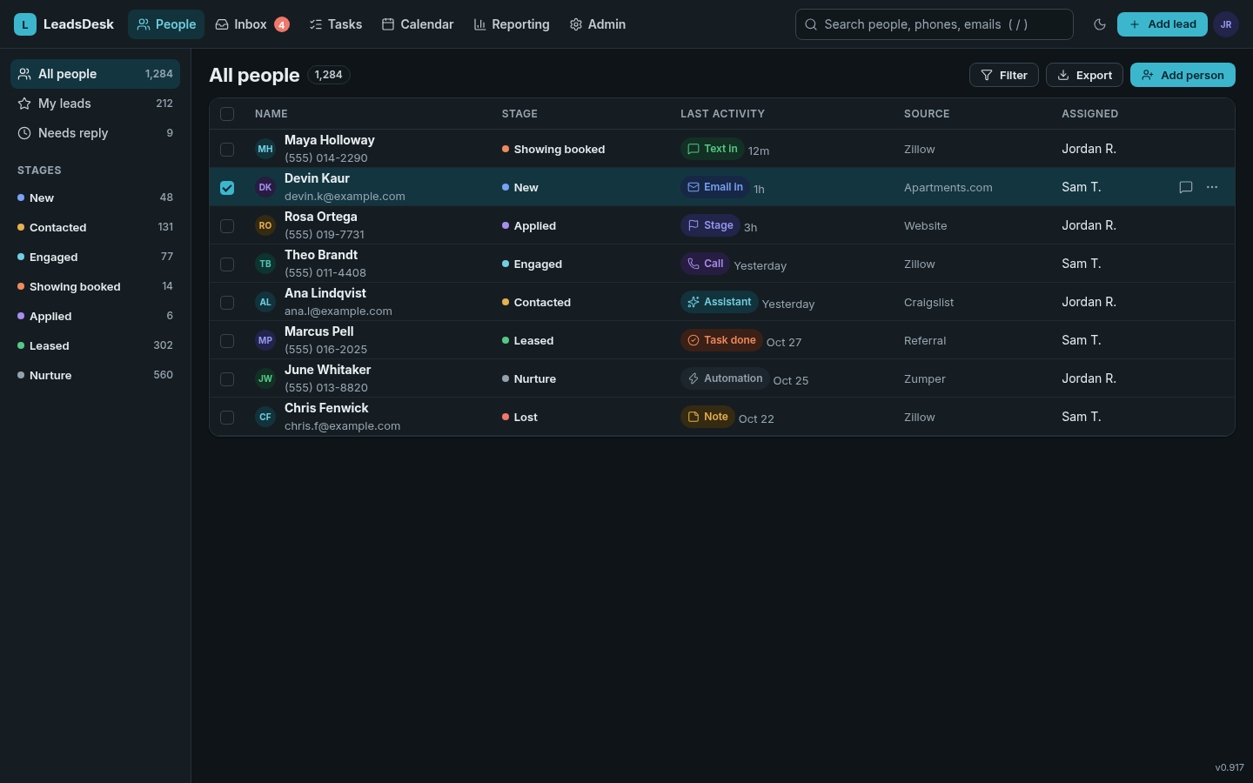
Task: Click the Text in activity badge
Action: [x=713, y=149]
